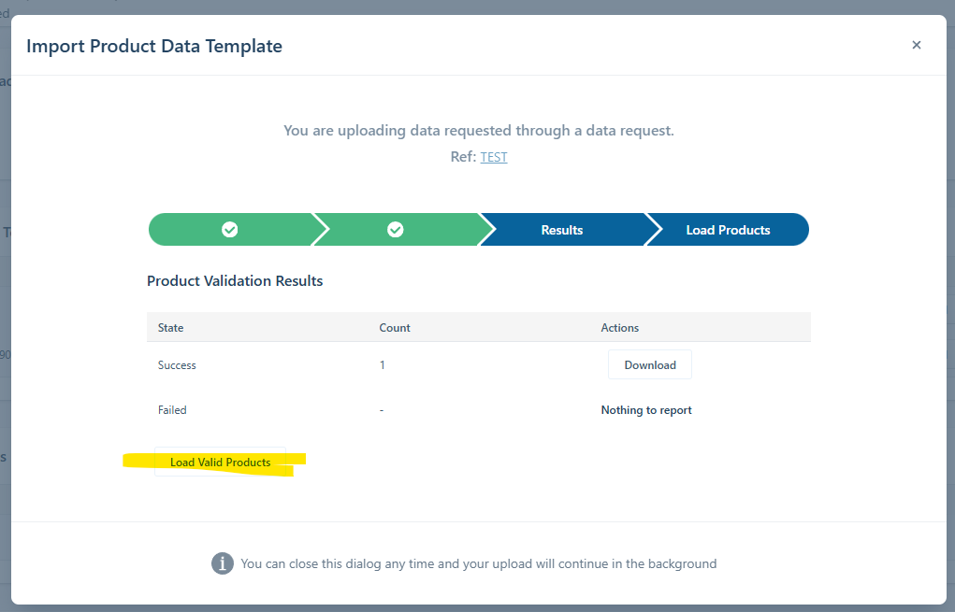The image size is (955, 612).
Task: Open the TEST data request reference link
Action: (x=494, y=157)
